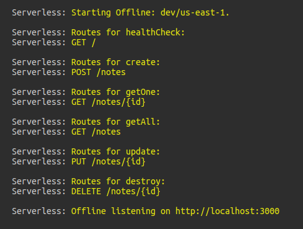Click 'Routes for destroy:' text
The image size is (303, 229).
click(x=118, y=181)
